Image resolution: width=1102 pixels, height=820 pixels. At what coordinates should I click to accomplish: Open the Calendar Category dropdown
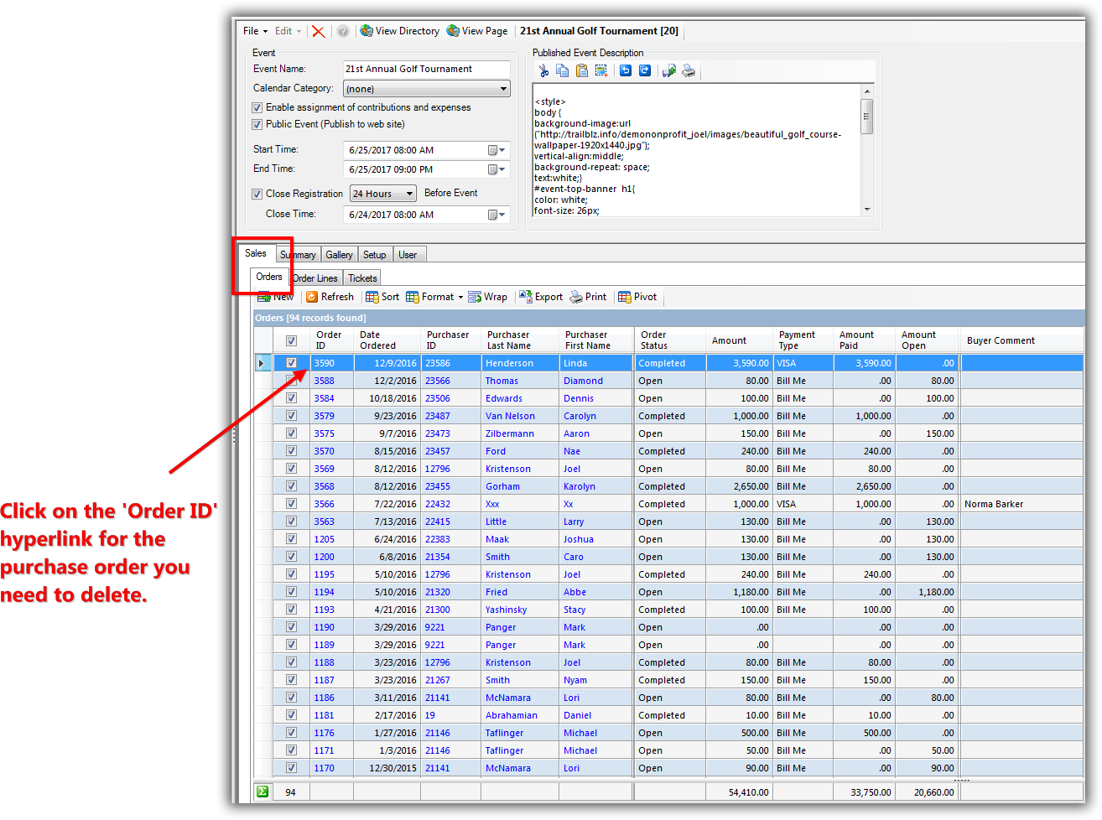pyautogui.click(x=503, y=89)
